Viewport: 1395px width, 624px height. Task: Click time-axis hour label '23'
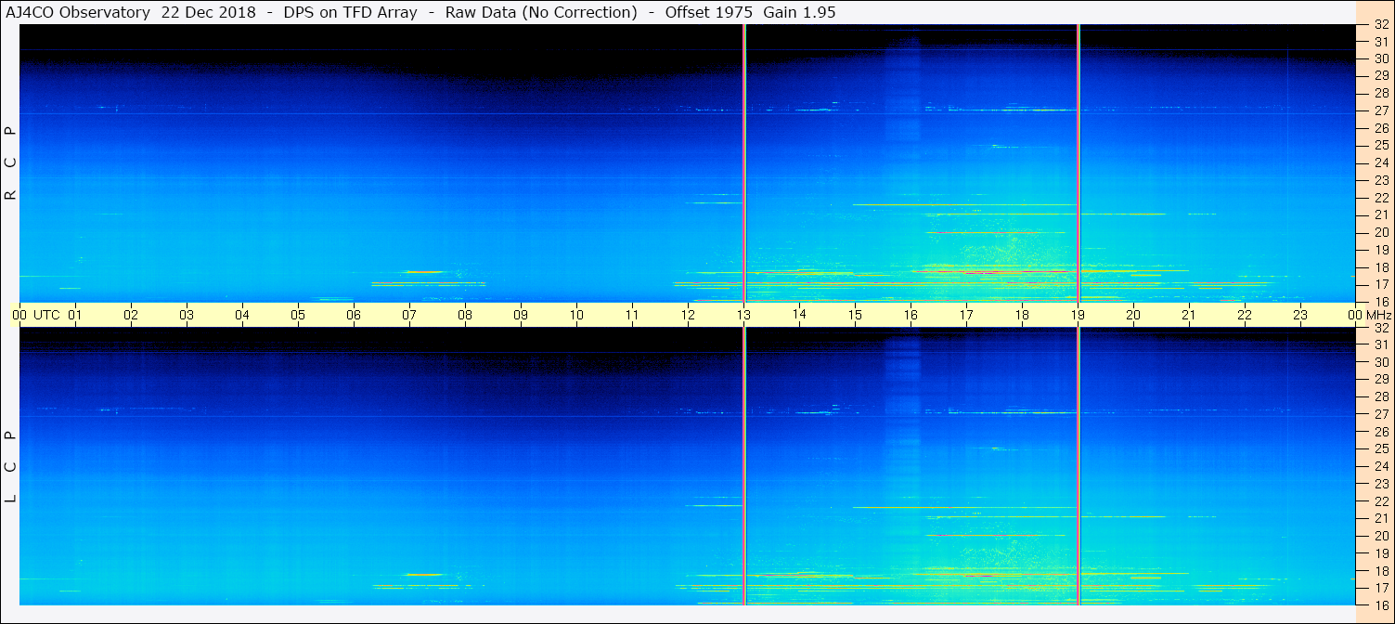pyautogui.click(x=1300, y=315)
